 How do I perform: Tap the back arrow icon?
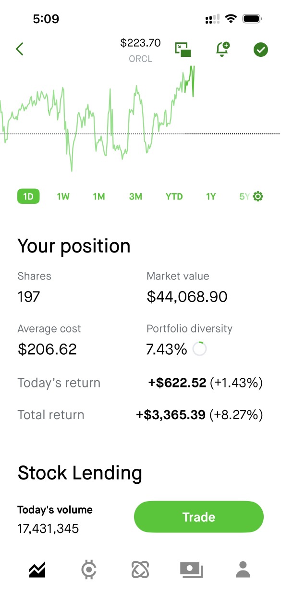20,49
